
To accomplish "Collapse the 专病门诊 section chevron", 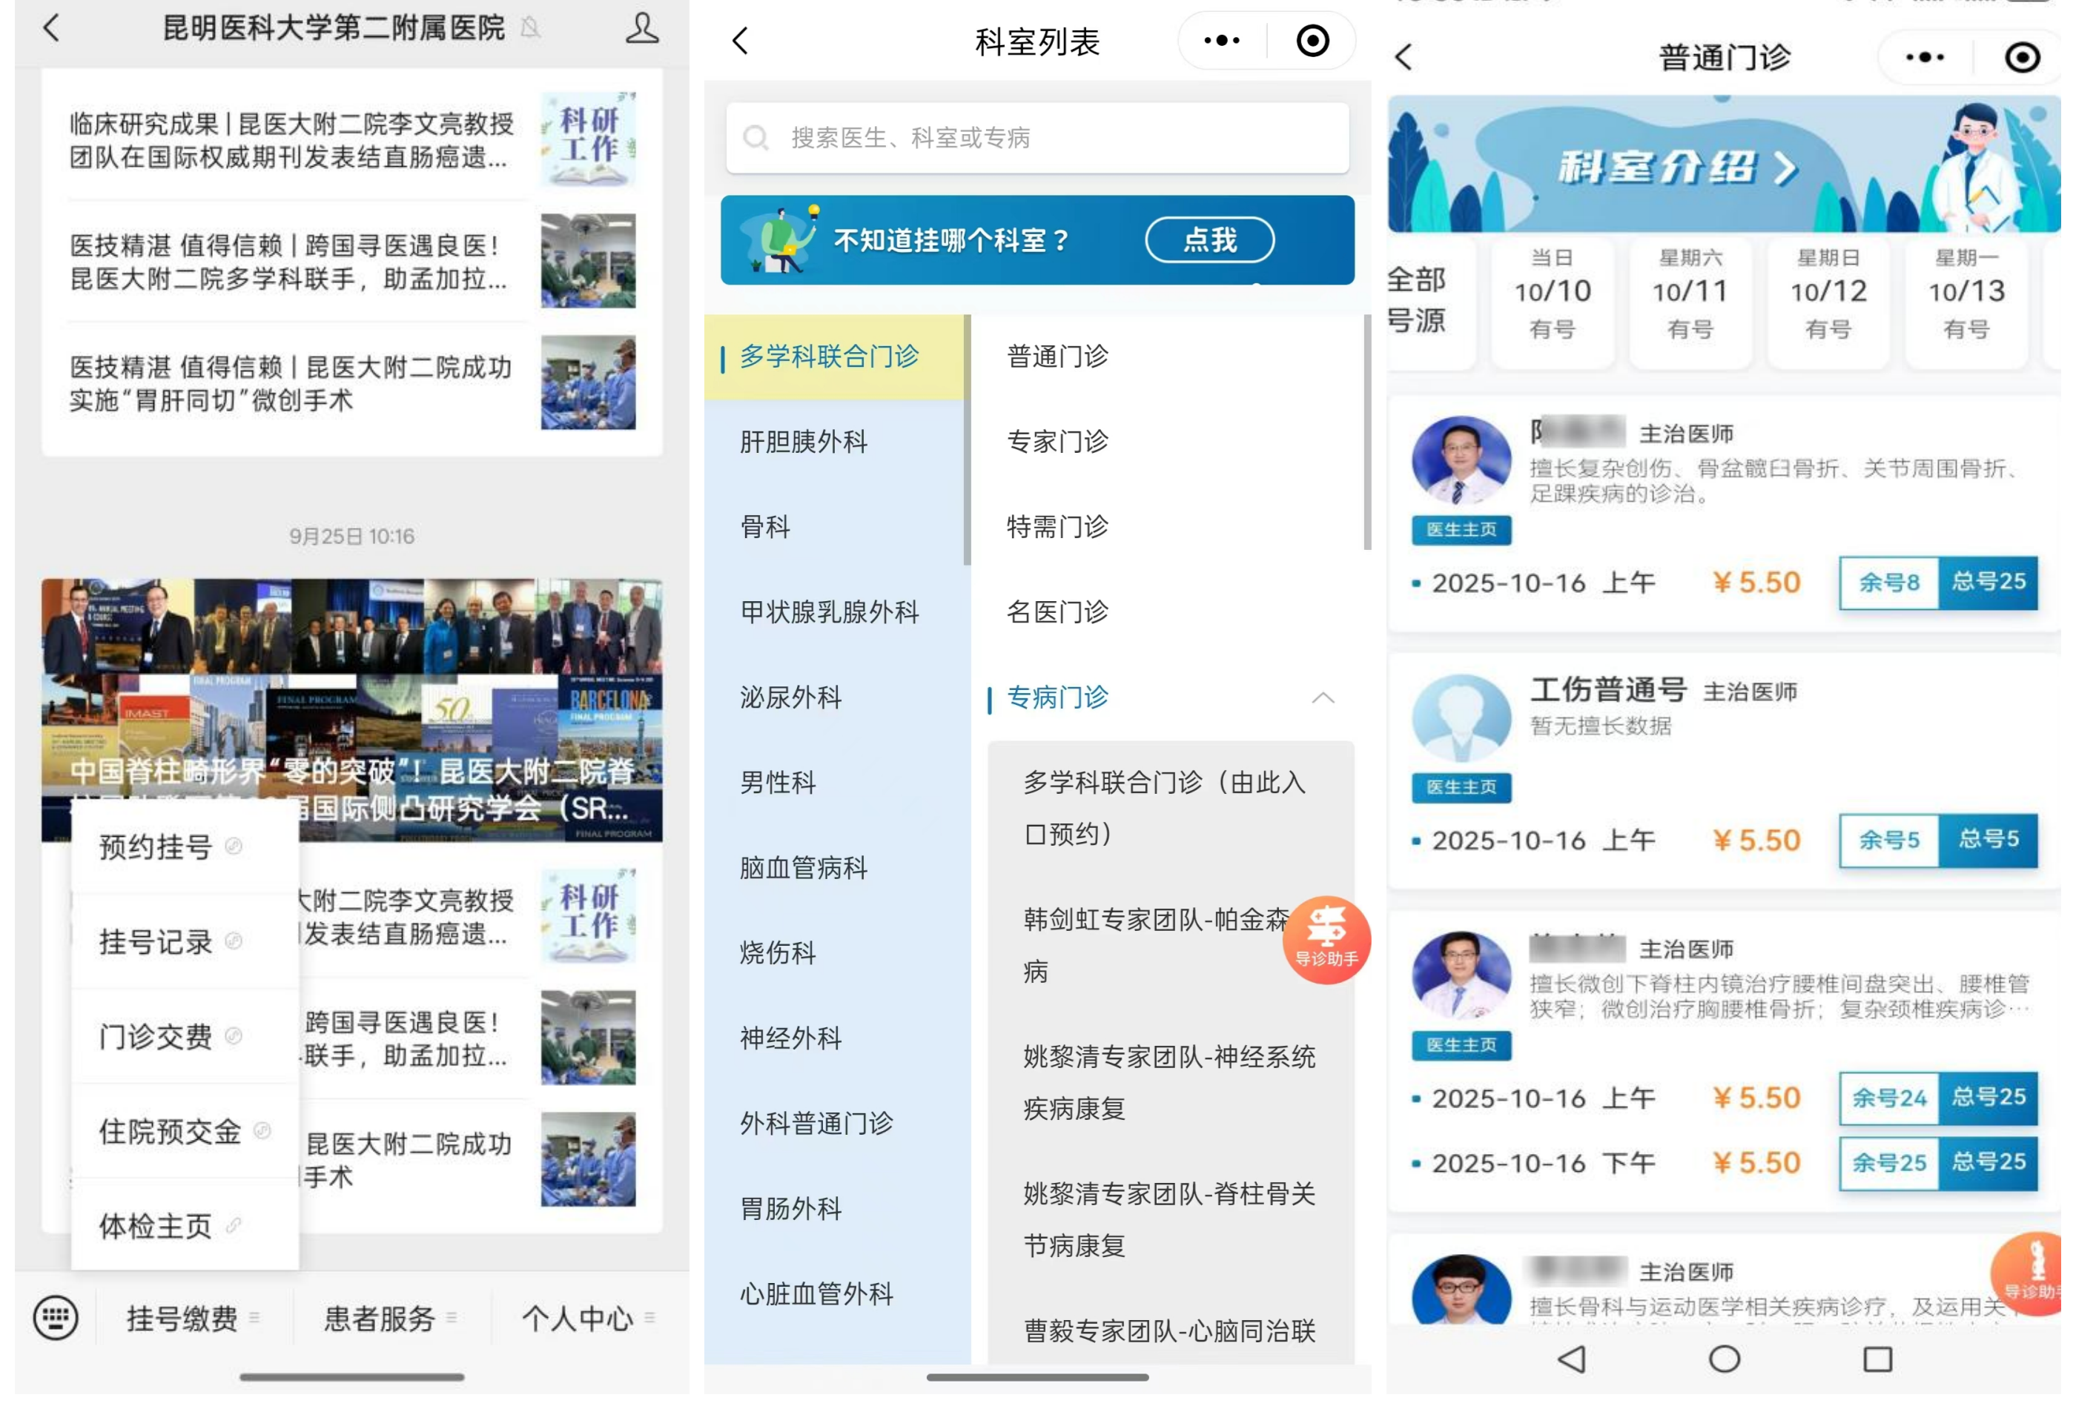I will coord(1323,697).
